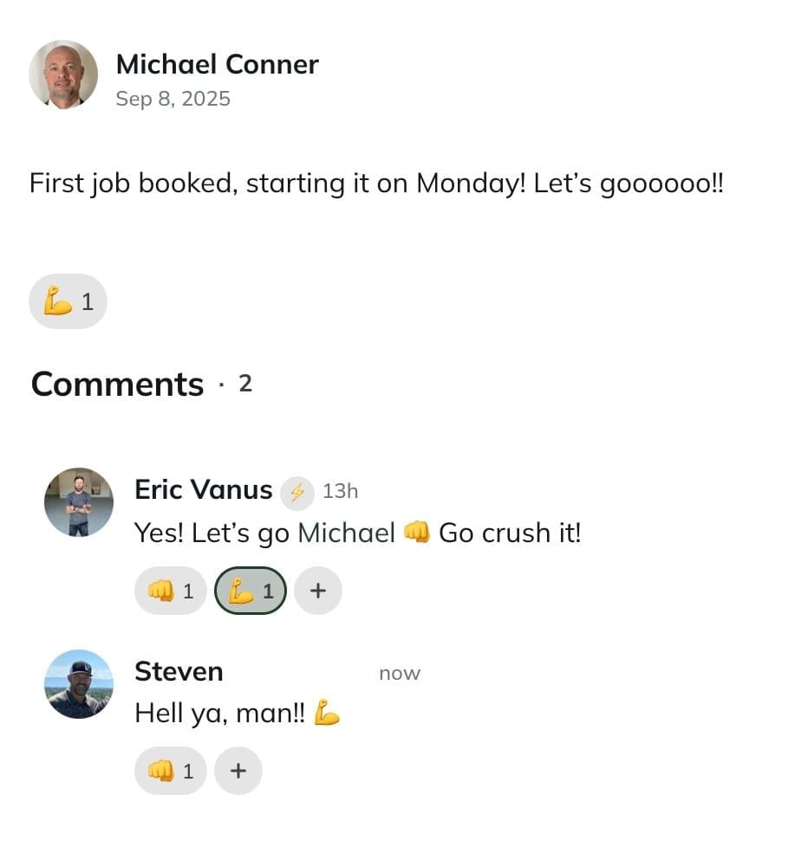Add a new reaction to Steven's comment

(238, 771)
